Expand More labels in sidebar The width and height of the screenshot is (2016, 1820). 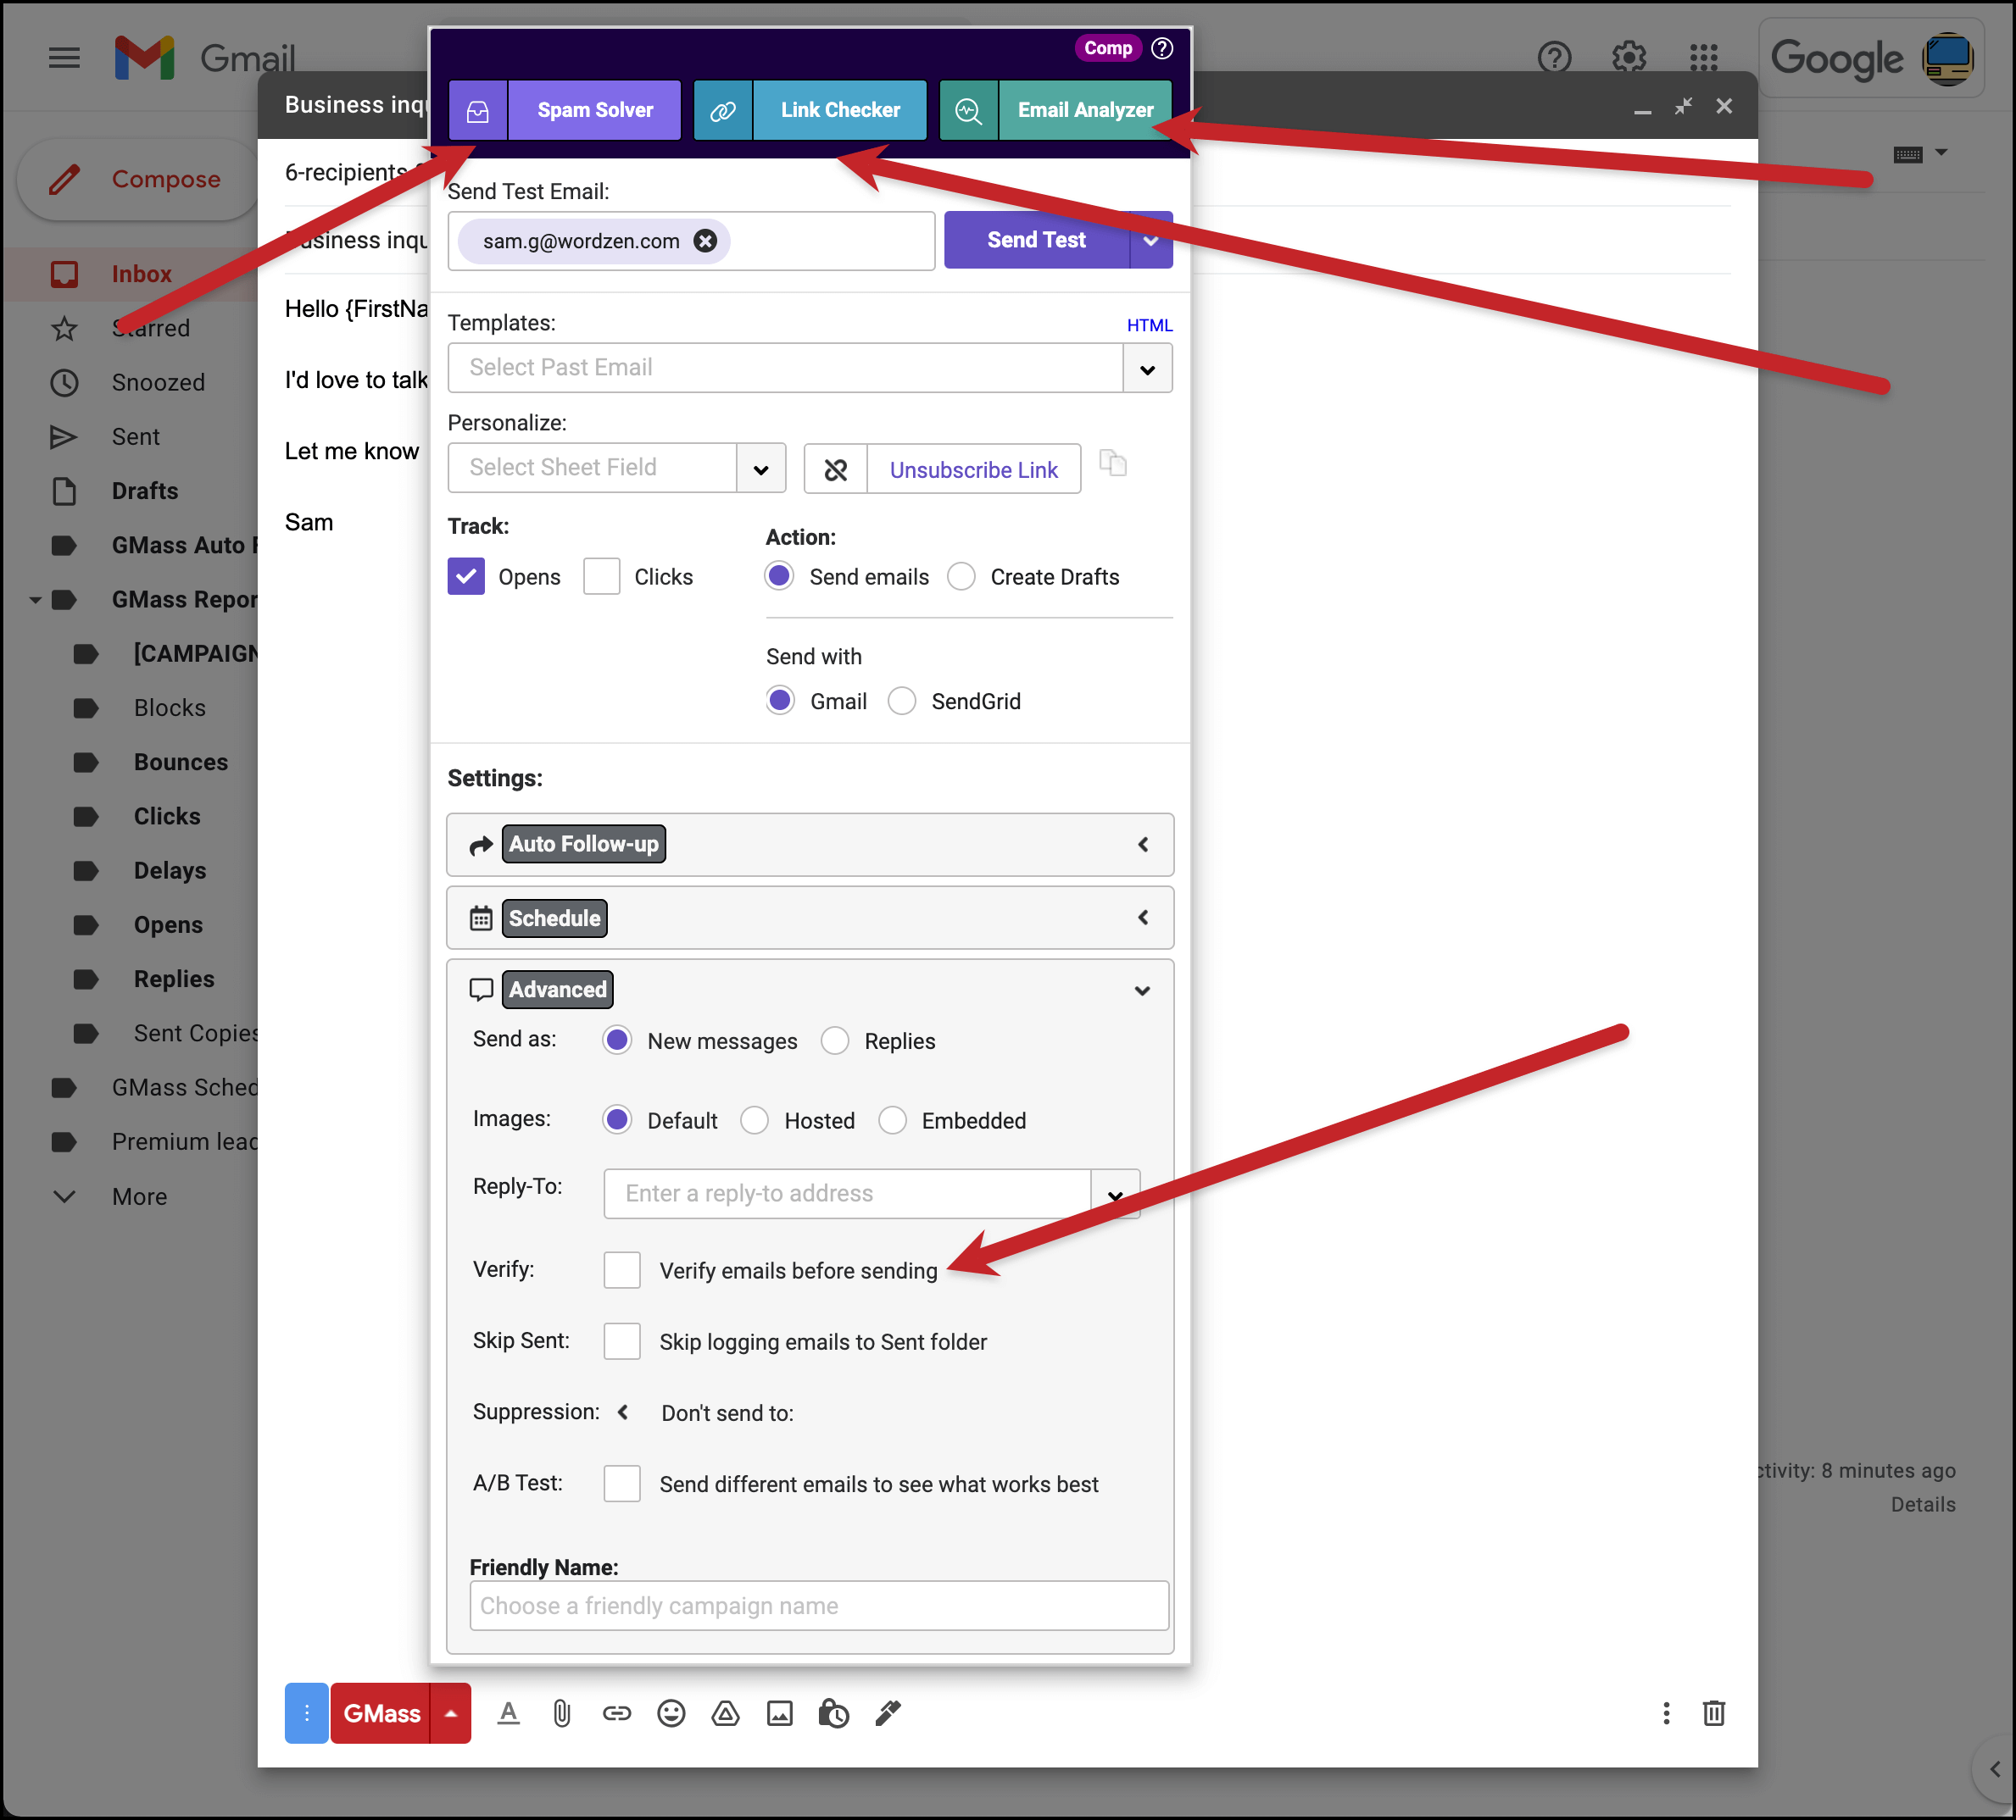[x=139, y=1196]
